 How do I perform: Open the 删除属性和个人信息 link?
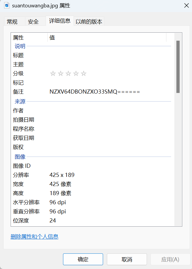click(x=34, y=237)
